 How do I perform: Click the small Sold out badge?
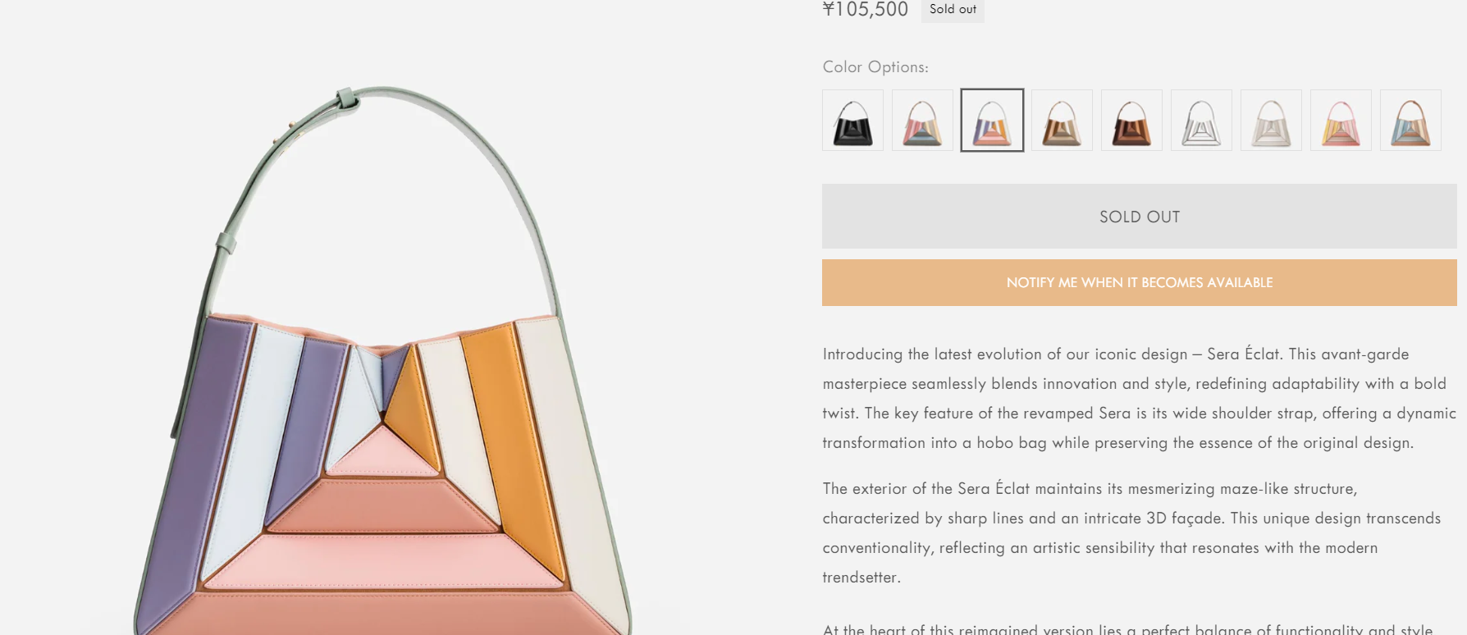(953, 10)
